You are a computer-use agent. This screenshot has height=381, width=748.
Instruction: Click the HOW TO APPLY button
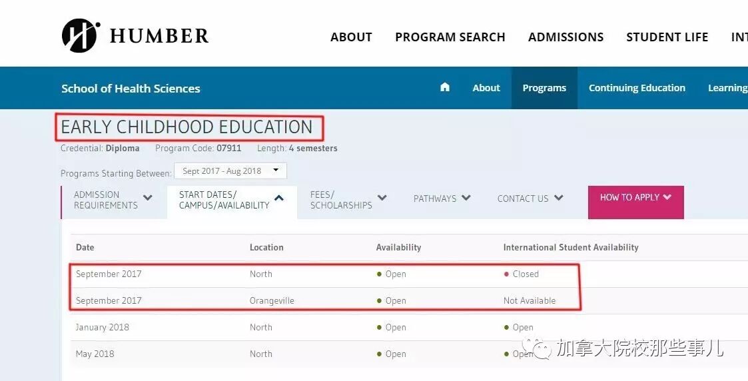(636, 202)
